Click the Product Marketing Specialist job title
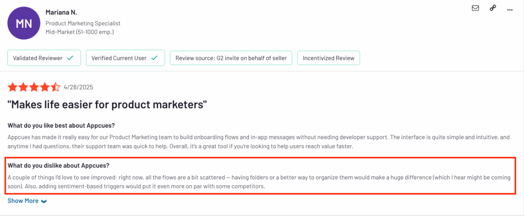524x216 pixels. point(83,24)
